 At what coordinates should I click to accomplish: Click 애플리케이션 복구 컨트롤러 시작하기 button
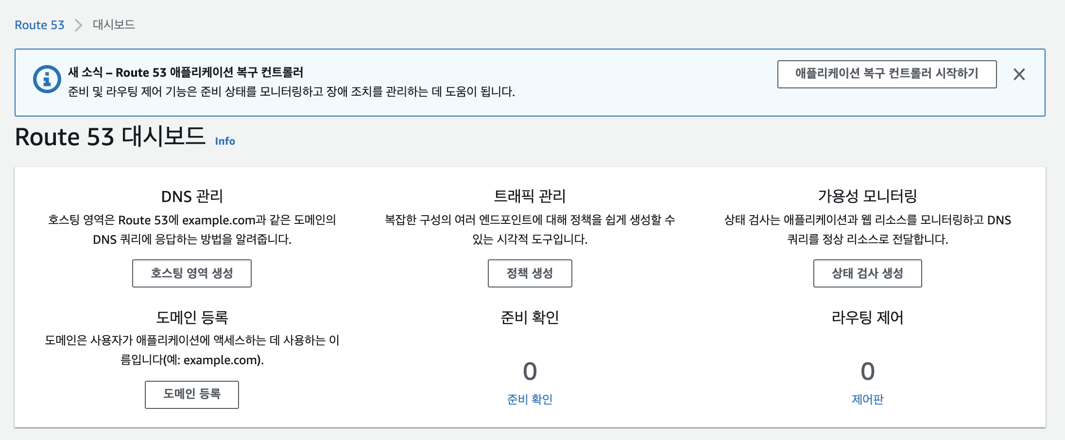coord(887,74)
